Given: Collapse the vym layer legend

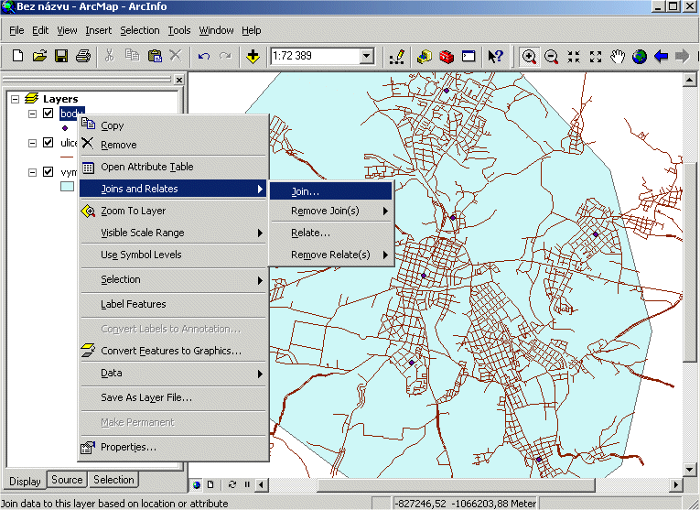Looking at the screenshot, I should pos(32,172).
